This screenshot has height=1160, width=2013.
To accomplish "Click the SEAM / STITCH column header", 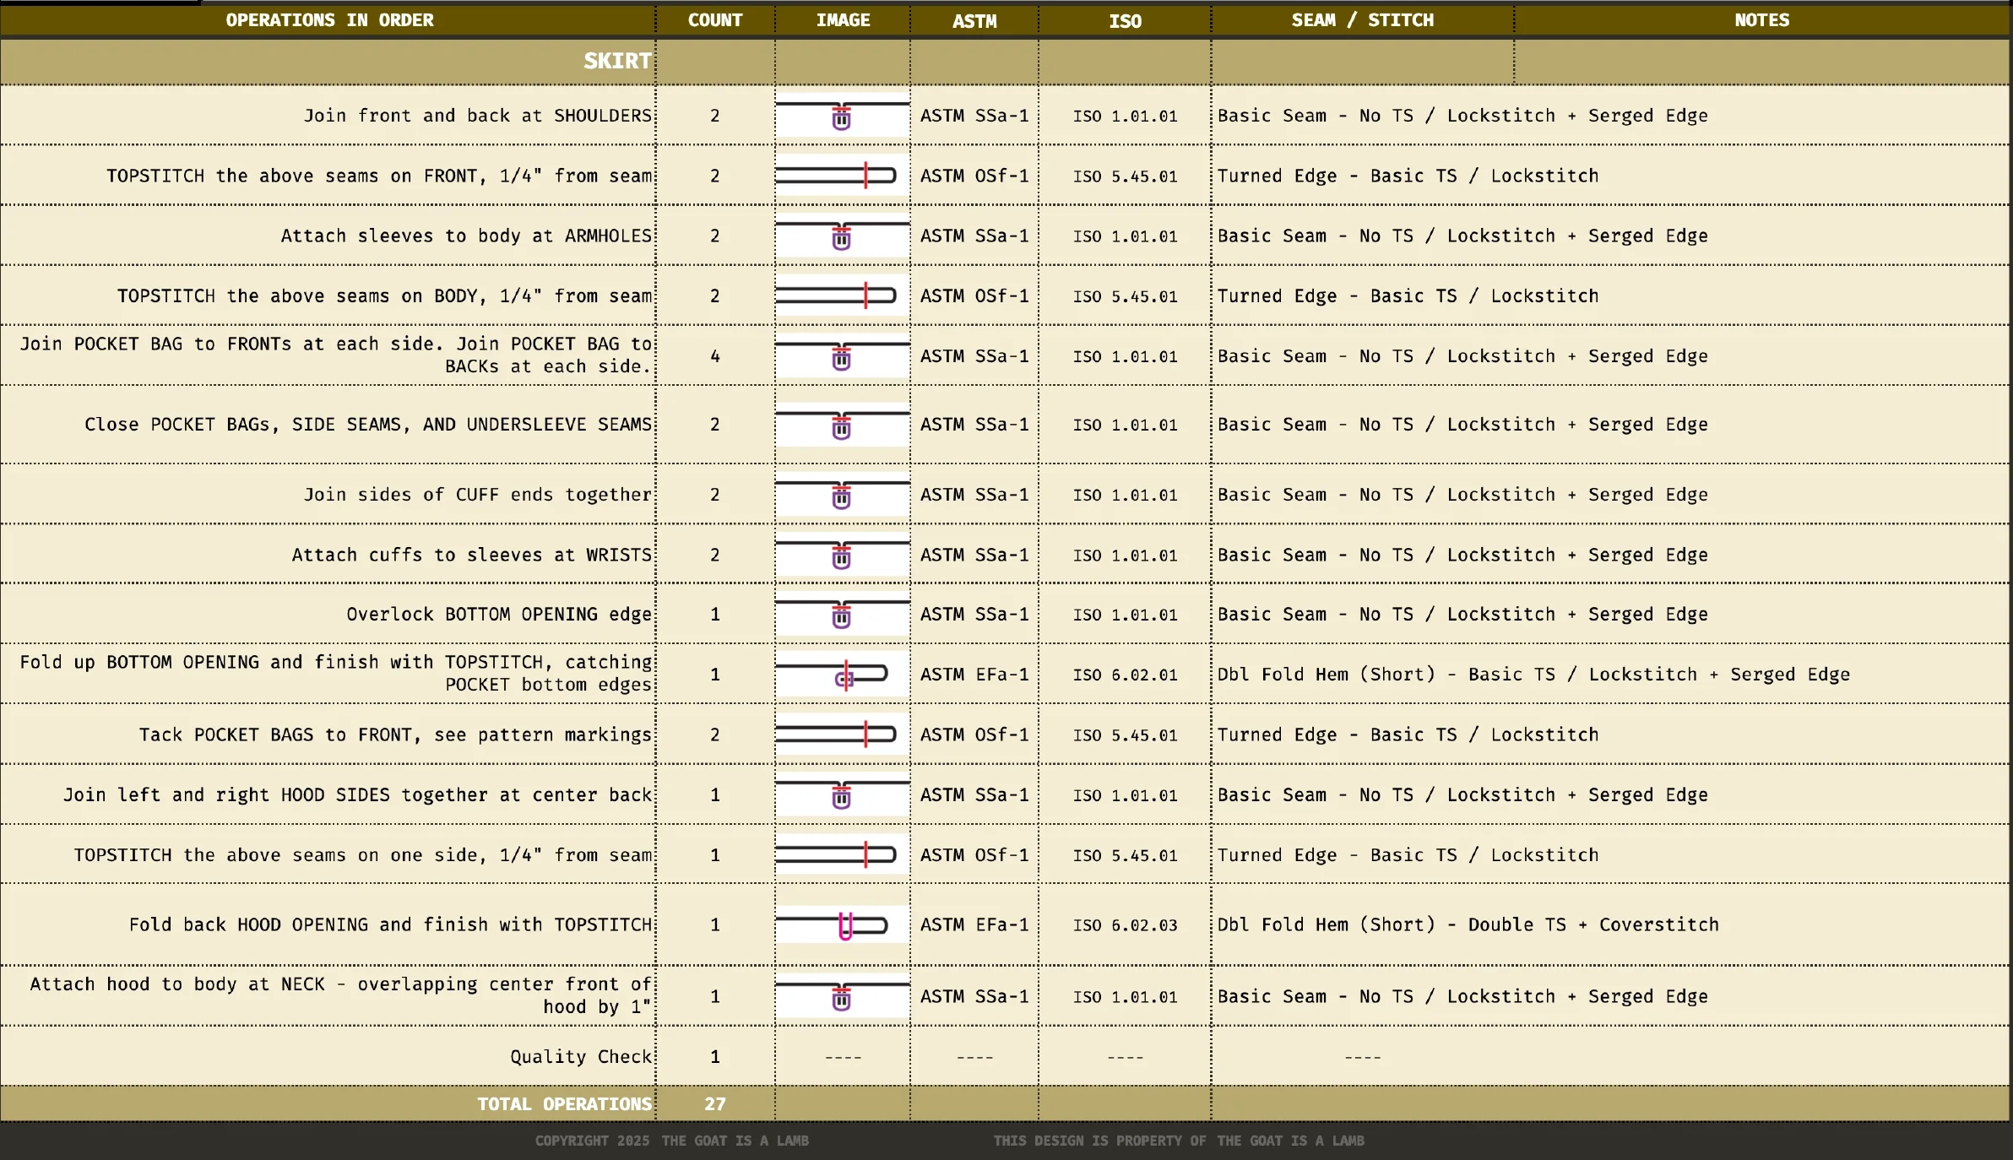I will pos(1362,20).
